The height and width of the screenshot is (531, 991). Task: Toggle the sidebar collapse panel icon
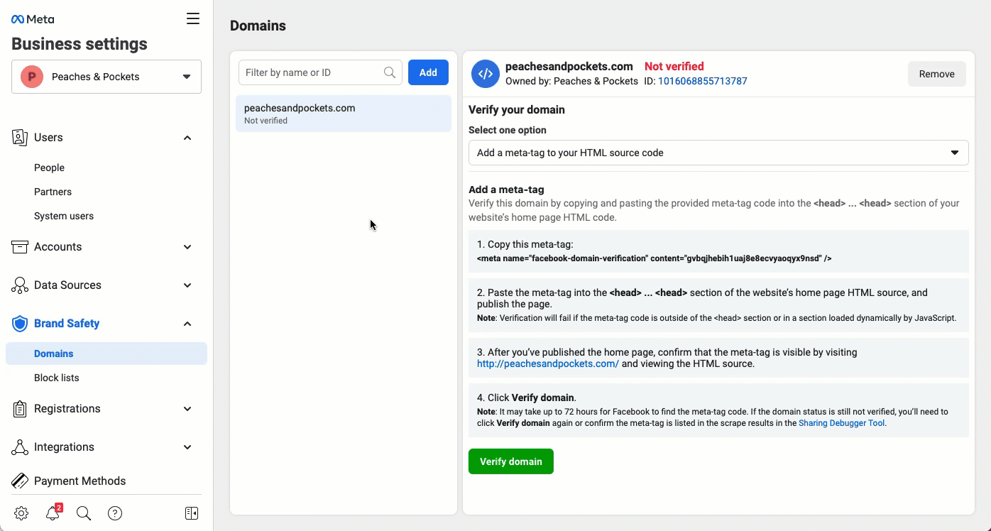[191, 513]
